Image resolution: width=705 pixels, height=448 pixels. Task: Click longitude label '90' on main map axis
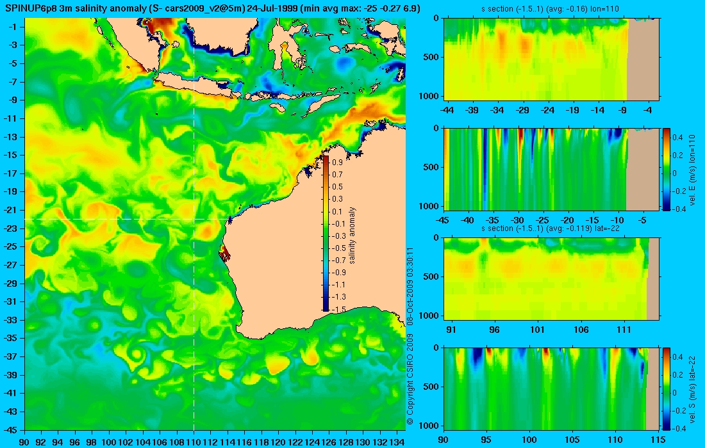click(24, 442)
